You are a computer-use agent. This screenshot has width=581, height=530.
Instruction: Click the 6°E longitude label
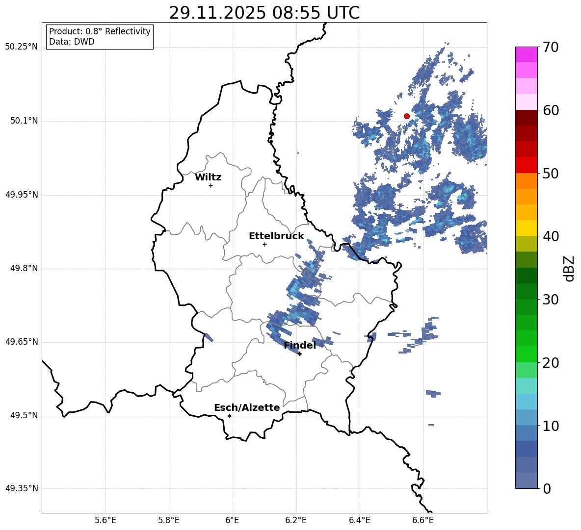click(x=232, y=520)
